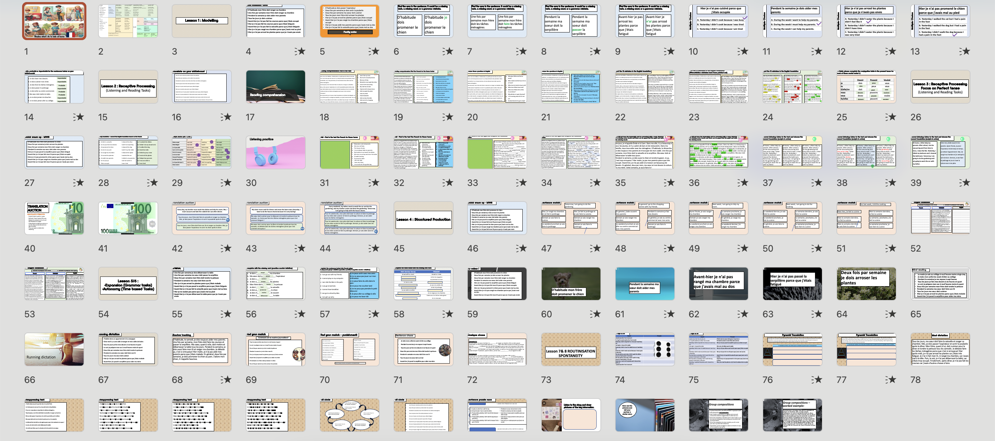Screen dimensions: 995x441
Task: Select the pink Listening practice slide
Action: pos(275,152)
